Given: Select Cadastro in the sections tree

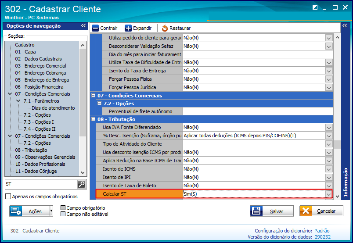Looking at the screenshot, I should point(25,45).
